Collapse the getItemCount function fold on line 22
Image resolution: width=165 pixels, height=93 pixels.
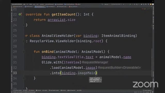(x=24, y=14)
